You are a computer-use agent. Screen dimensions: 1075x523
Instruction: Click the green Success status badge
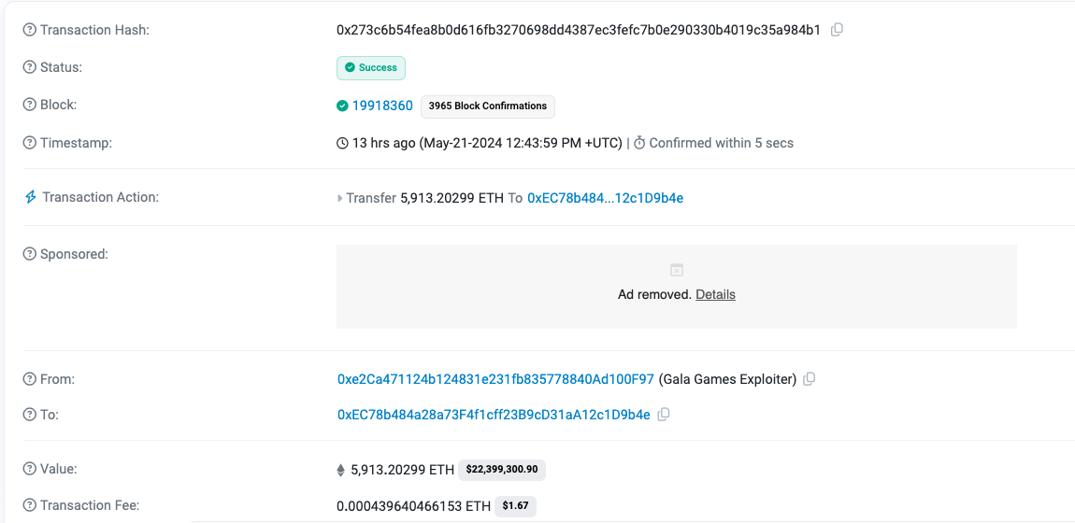[371, 67]
